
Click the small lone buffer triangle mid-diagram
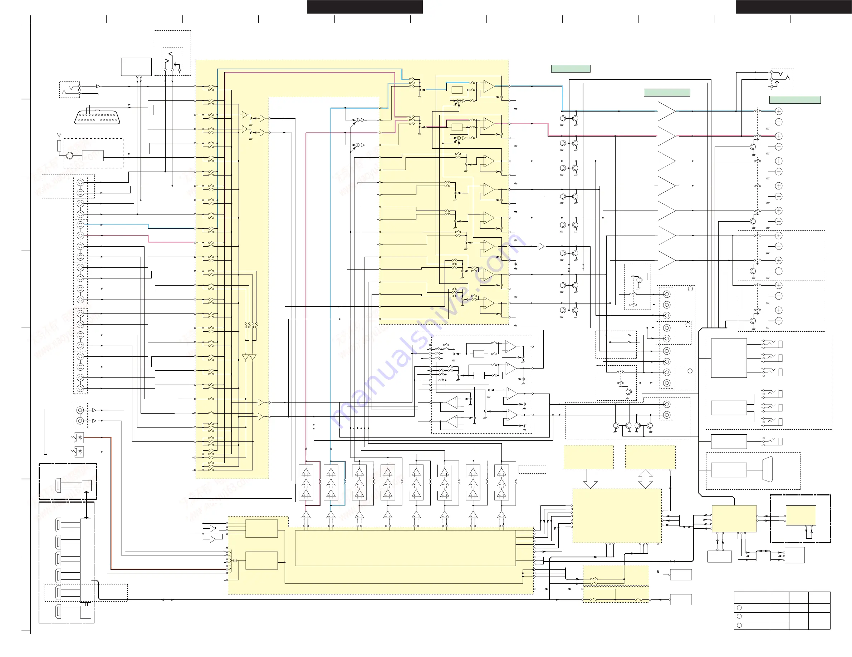pyautogui.click(x=542, y=246)
